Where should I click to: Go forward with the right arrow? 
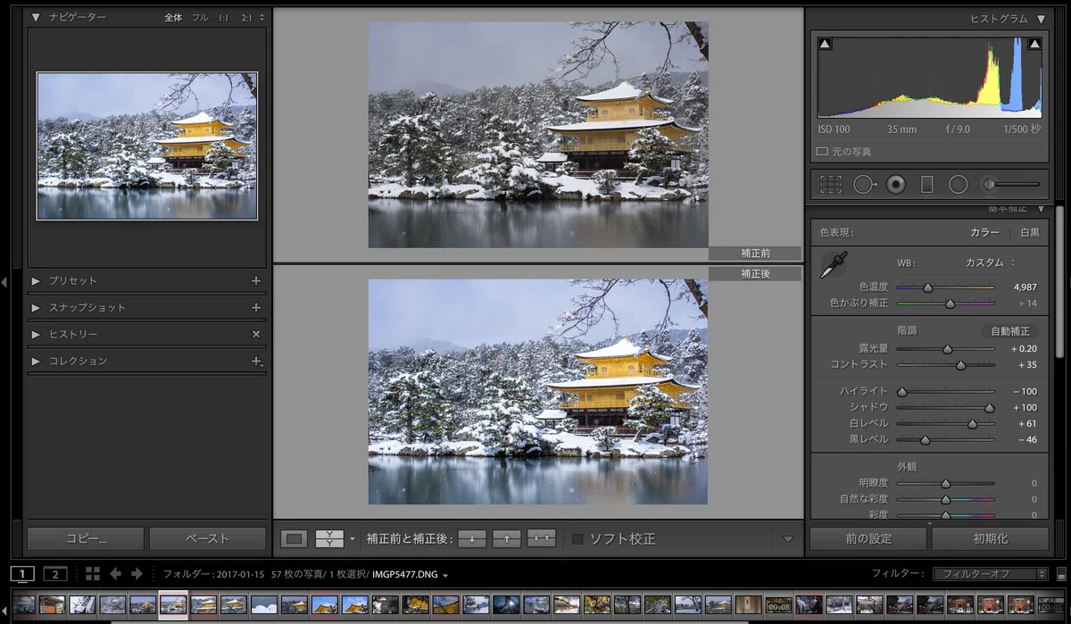point(137,573)
